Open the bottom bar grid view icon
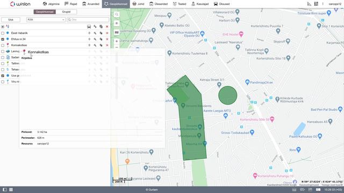This screenshot has height=193, width=344. click(11, 190)
